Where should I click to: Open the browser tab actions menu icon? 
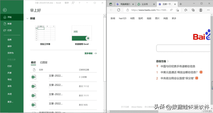(x=111, y=4)
